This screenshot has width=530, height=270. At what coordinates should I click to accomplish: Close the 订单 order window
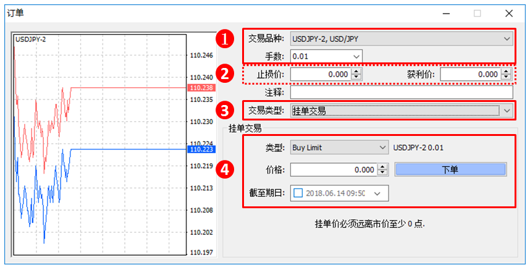click(x=508, y=13)
